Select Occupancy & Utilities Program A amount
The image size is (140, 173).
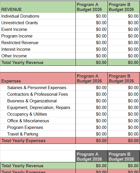(x=92, y=114)
